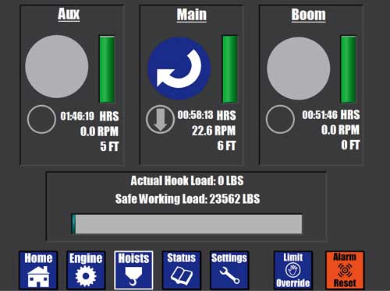This screenshot has height=291, width=390.
Task: Open the Settings page
Action: coord(229,270)
